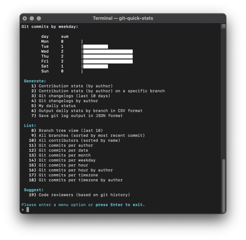The image size is (246, 240).
Task: Minimize the terminal window with the middle button
Action: (32, 18)
